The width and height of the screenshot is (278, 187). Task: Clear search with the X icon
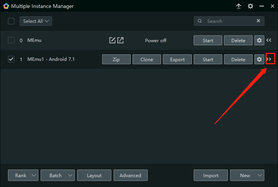point(259,21)
